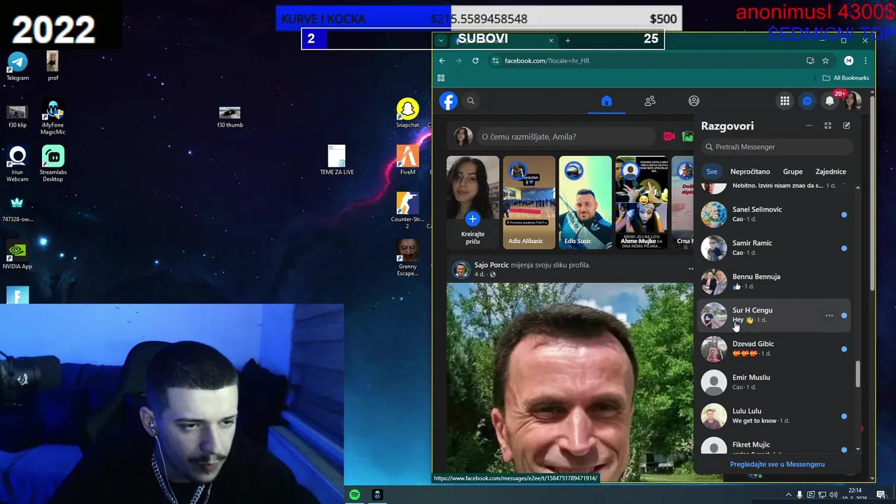Open the Chrome three-dot menu
The height and width of the screenshot is (504, 896).
[x=865, y=61]
